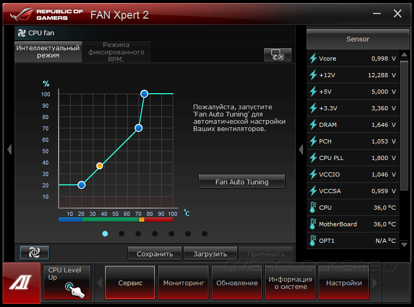Select the fifth fan page dot
The height and width of the screenshot is (307, 414).
(172, 233)
